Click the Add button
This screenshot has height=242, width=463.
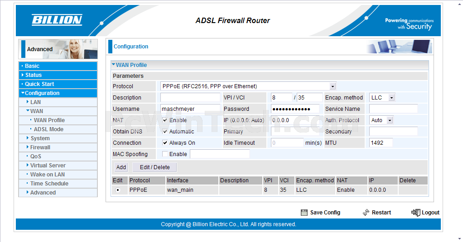pyautogui.click(x=121, y=167)
